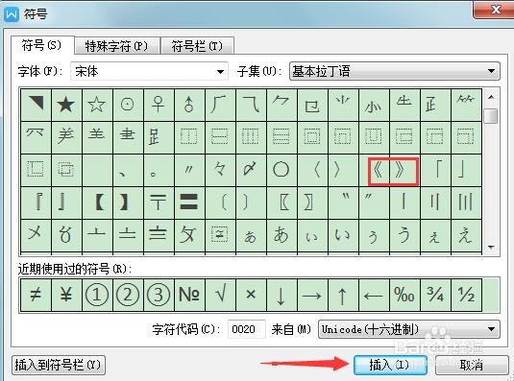Pick recent symbol yen ¥
The width and height of the screenshot is (514, 381).
[x=66, y=295]
